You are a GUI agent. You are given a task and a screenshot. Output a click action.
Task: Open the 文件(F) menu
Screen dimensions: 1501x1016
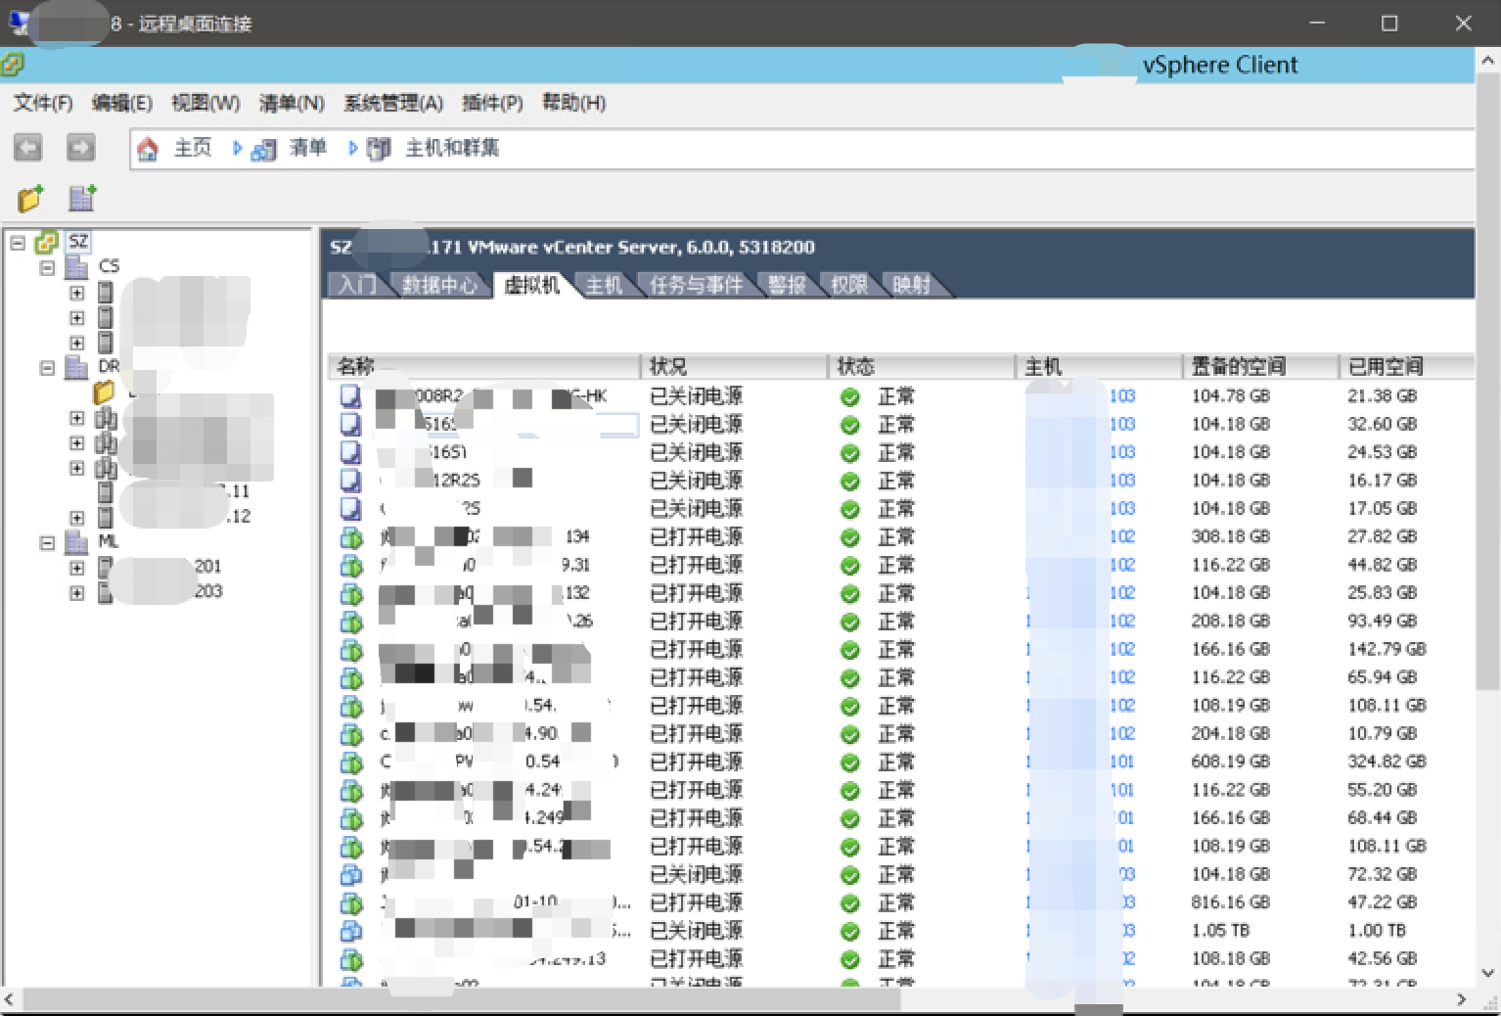tap(42, 103)
